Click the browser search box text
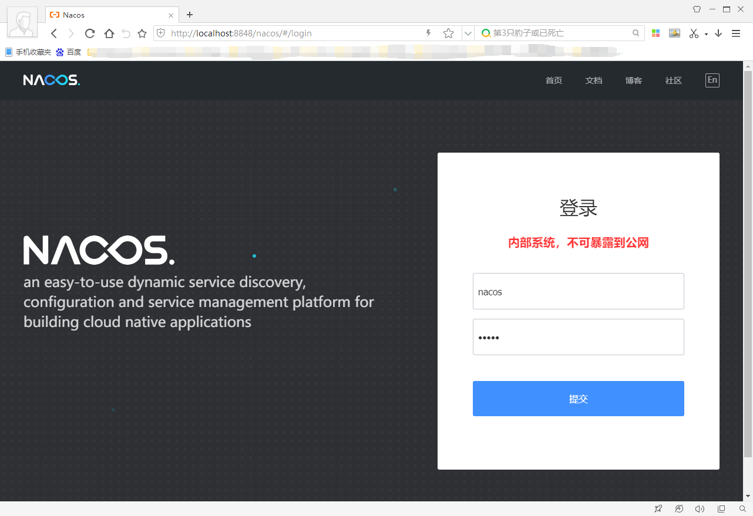 529,33
